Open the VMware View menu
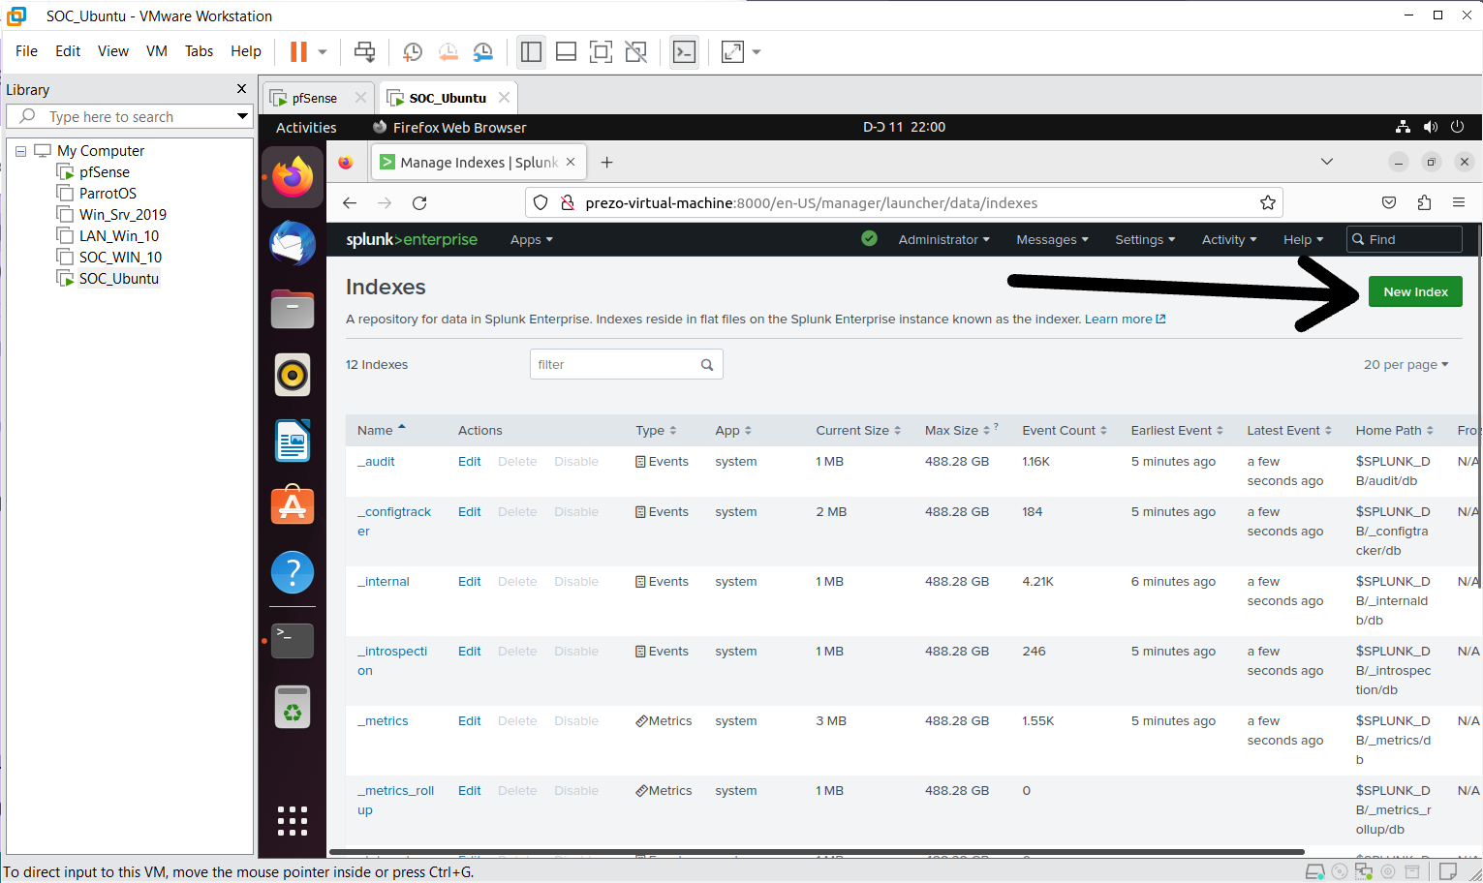 [113, 51]
